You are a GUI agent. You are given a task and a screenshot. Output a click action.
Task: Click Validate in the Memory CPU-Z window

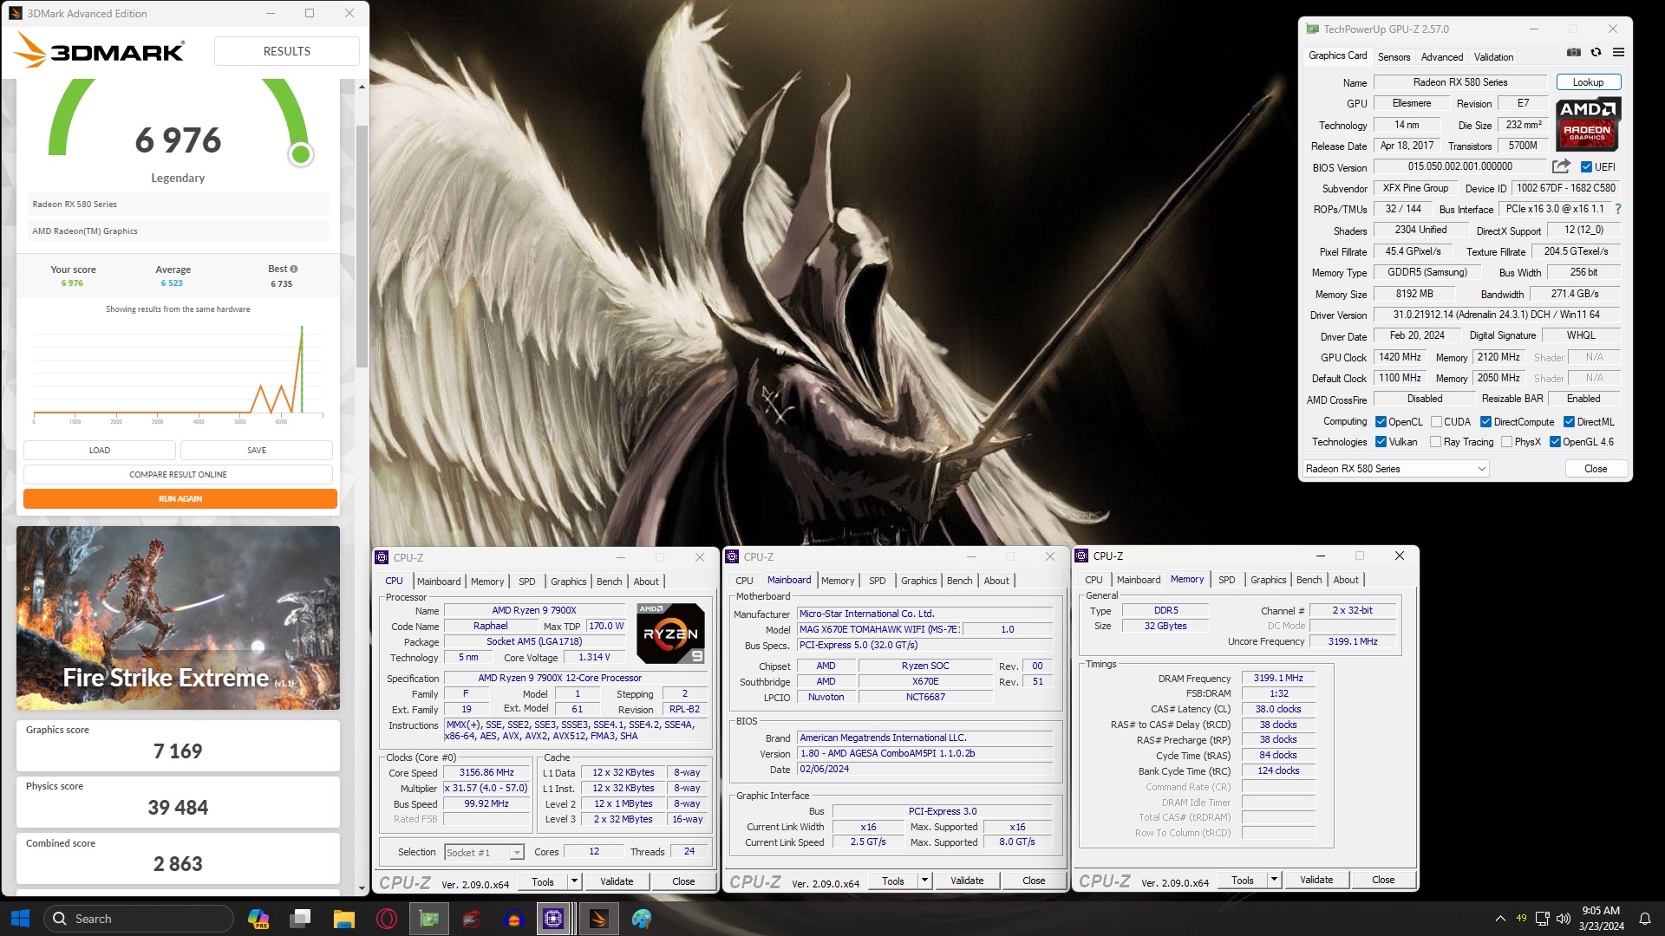tap(1316, 880)
